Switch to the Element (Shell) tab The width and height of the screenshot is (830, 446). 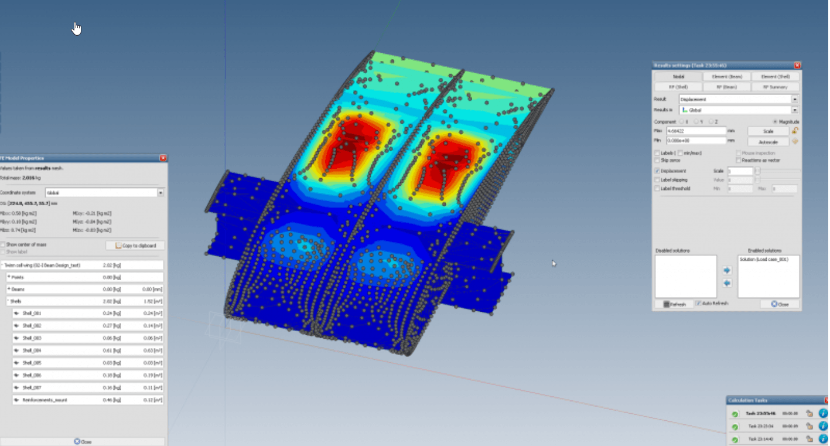click(776, 77)
